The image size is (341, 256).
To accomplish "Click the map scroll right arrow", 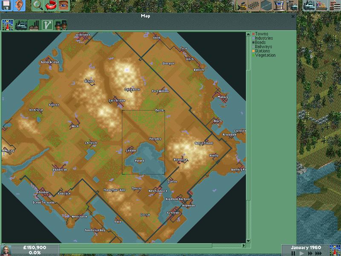I will click(x=244, y=246).
